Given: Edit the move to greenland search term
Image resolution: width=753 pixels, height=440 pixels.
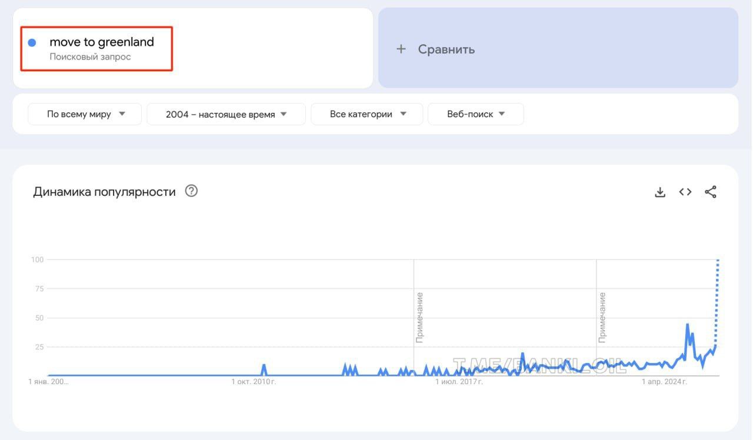Looking at the screenshot, I should pyautogui.click(x=102, y=42).
